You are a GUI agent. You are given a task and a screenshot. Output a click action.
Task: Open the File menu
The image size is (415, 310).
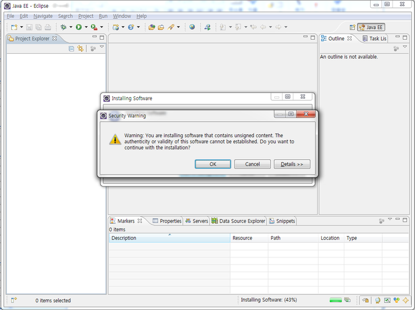coord(10,16)
